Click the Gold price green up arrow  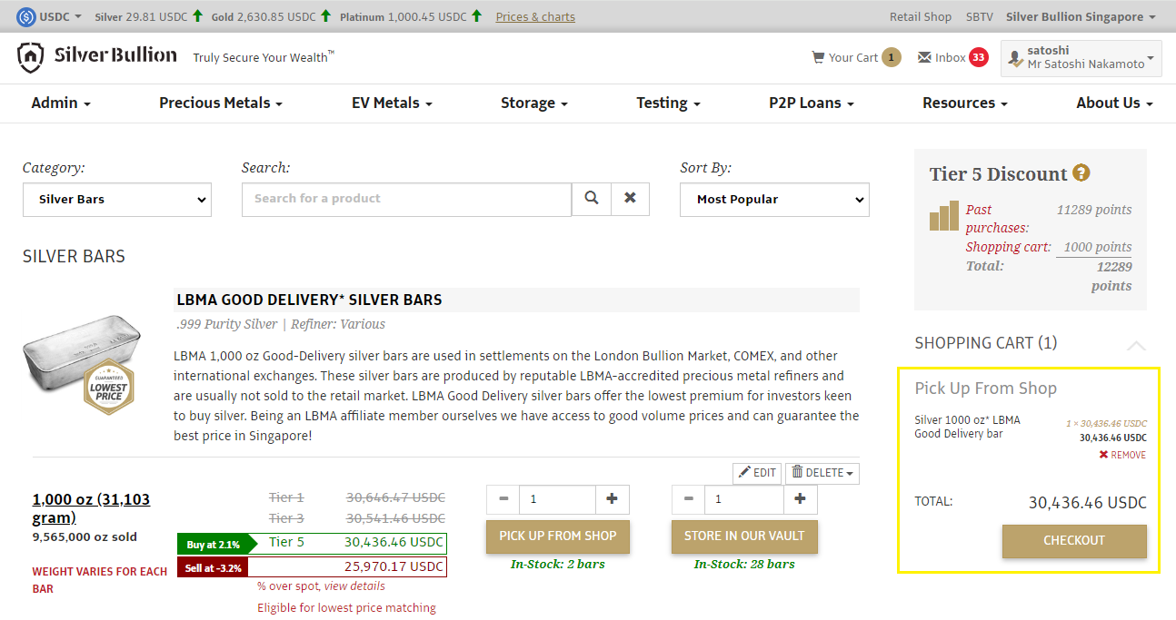tap(324, 16)
